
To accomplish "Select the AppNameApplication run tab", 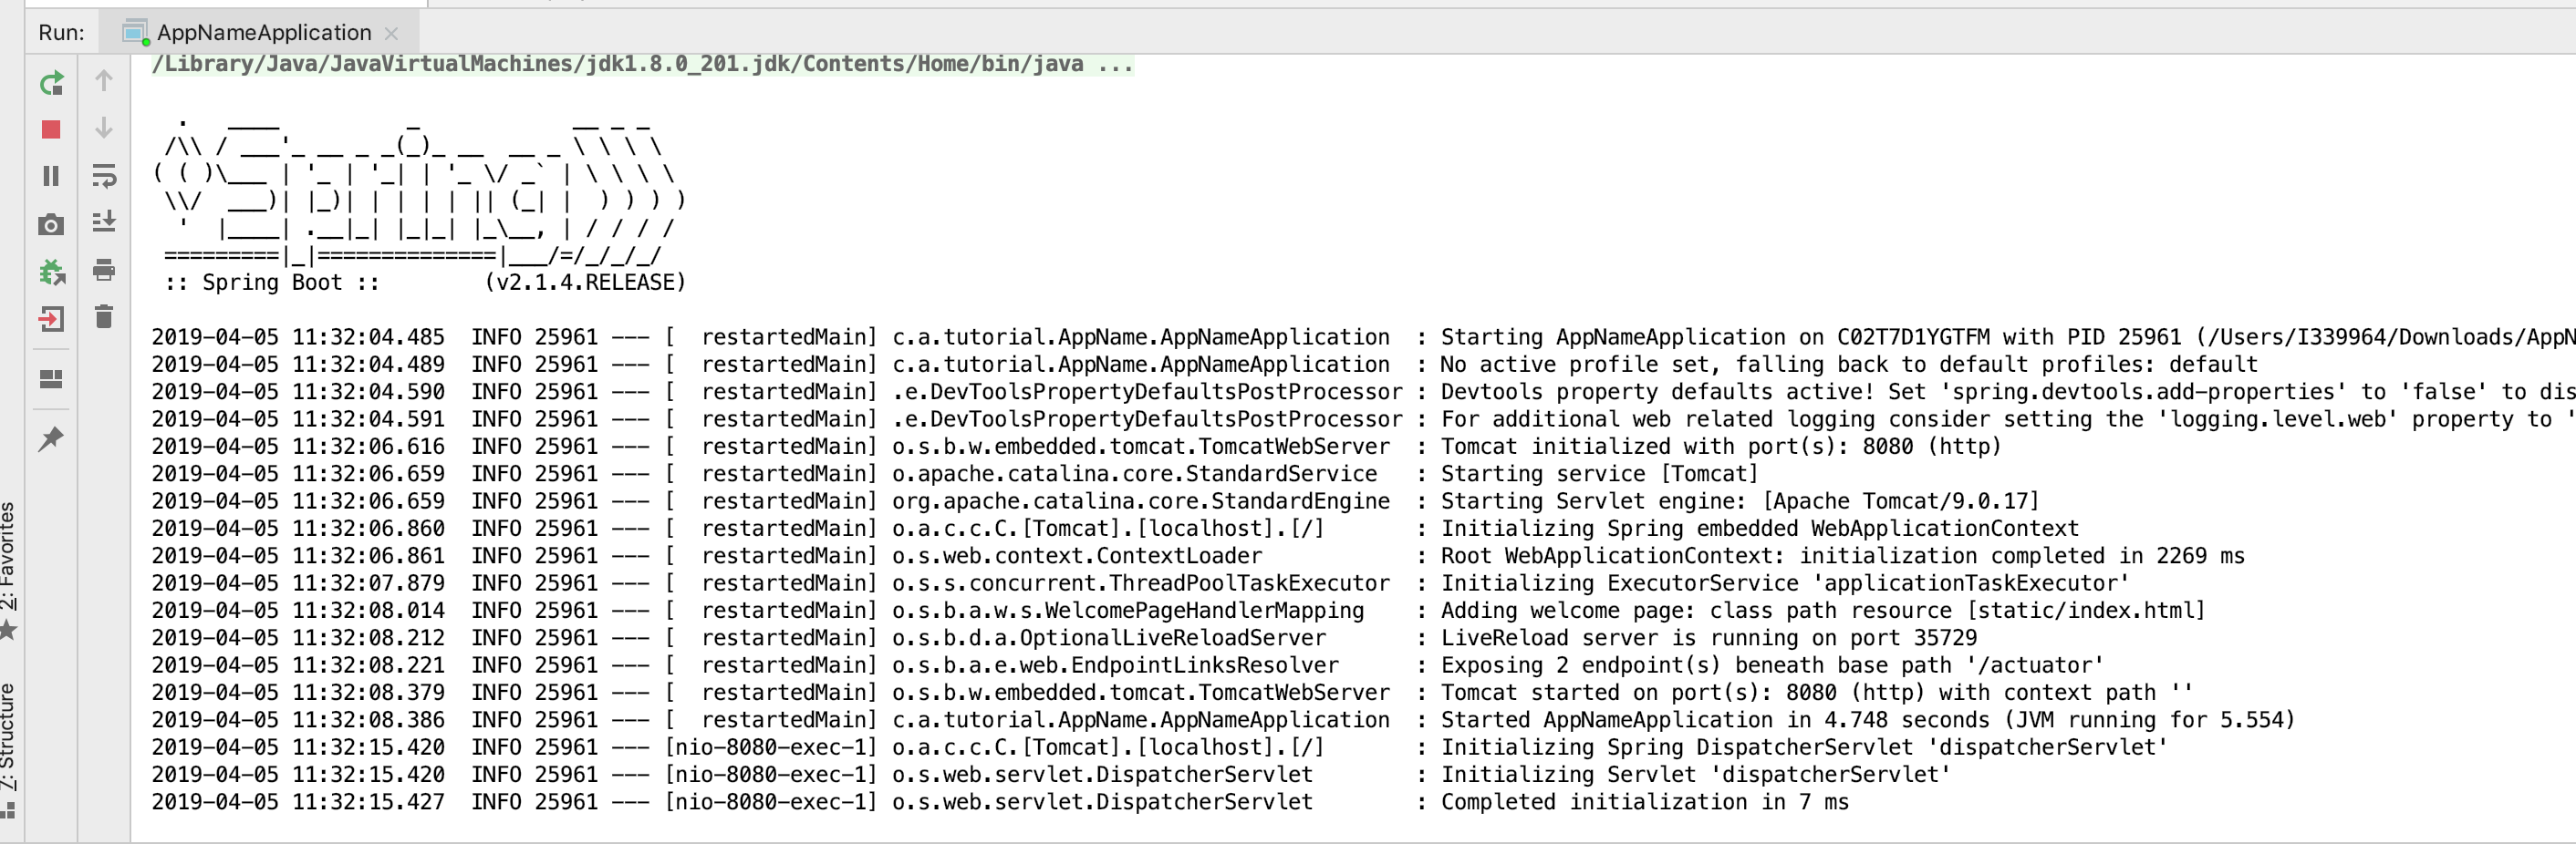I will pos(263,32).
